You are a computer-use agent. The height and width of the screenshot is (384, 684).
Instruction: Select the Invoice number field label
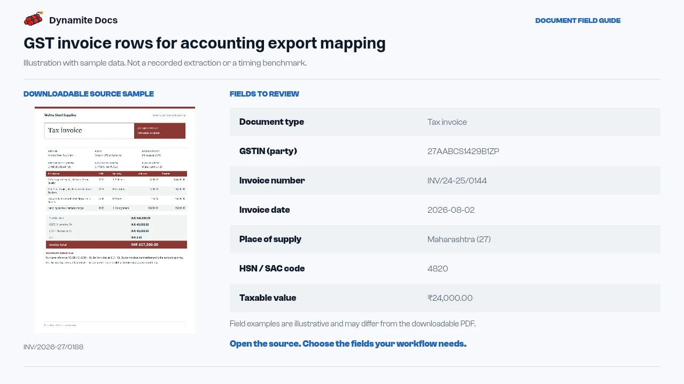(272, 181)
